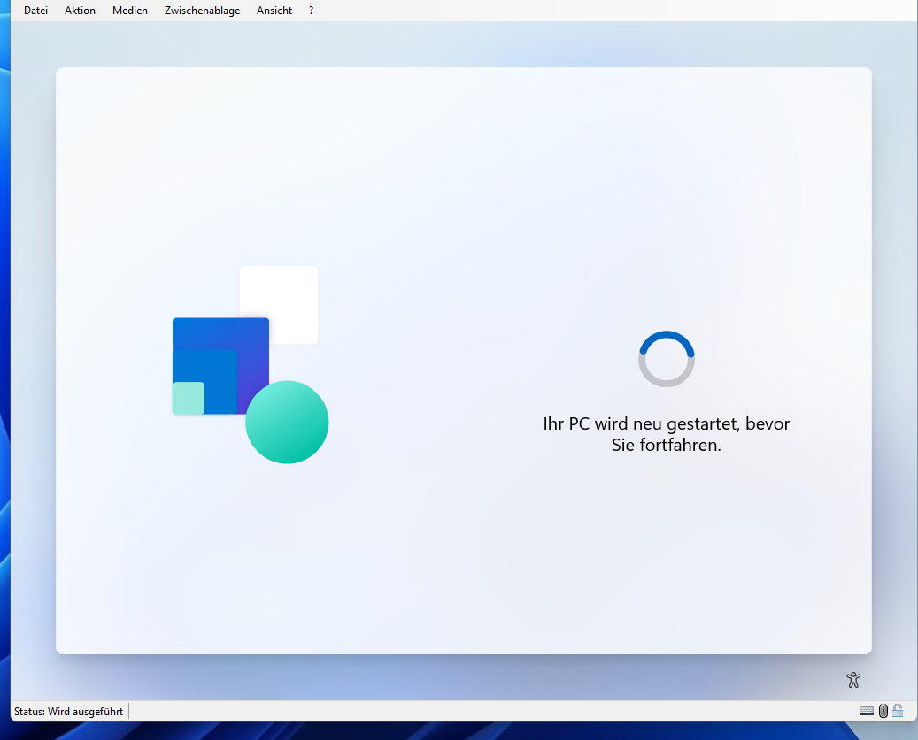The height and width of the screenshot is (740, 918).
Task: Open the ? help menu
Action: pyautogui.click(x=311, y=11)
